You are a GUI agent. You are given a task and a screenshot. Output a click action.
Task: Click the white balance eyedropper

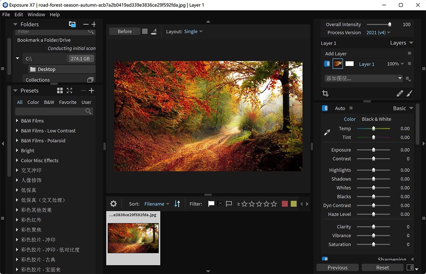point(327,132)
